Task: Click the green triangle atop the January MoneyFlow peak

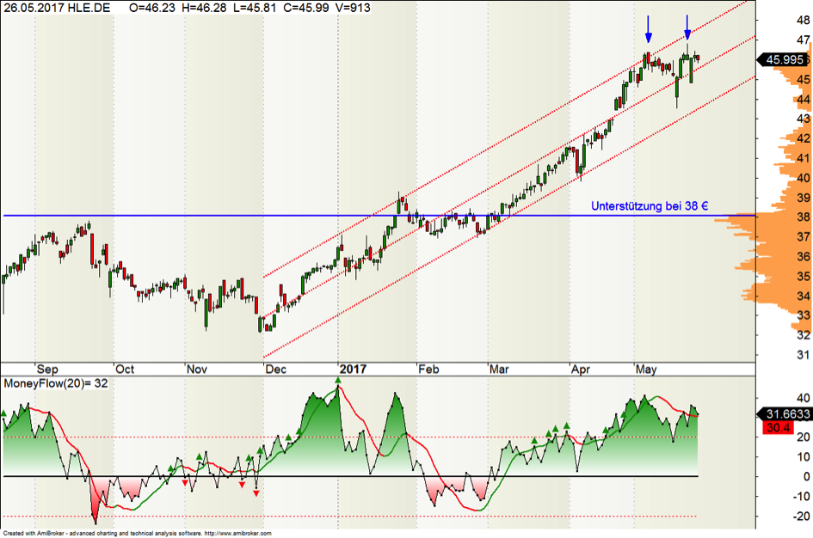Action: coord(339,380)
